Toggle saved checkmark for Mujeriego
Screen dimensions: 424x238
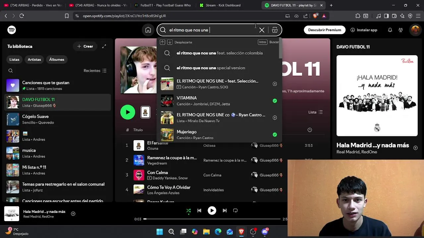(275, 135)
